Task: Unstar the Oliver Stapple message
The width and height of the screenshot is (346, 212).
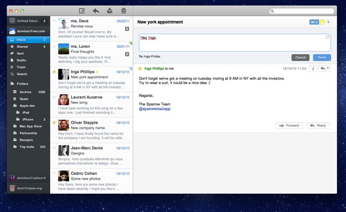Action: coord(54,122)
